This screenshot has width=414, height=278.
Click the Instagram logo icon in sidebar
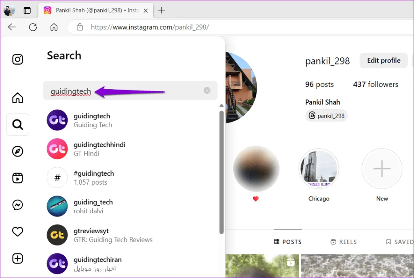coord(17,59)
